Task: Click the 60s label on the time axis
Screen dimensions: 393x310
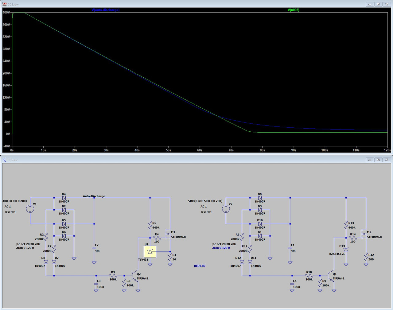Action: click(200, 150)
